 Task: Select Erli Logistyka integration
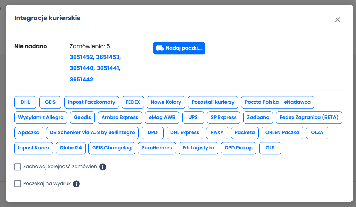pyautogui.click(x=198, y=148)
